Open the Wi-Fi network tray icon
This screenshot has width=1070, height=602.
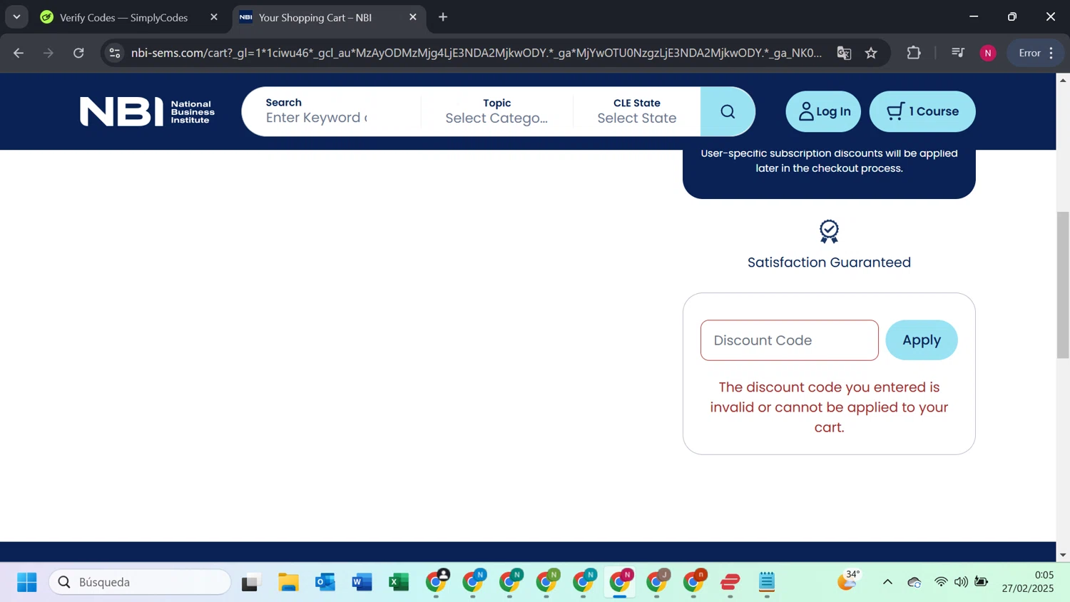click(x=941, y=582)
